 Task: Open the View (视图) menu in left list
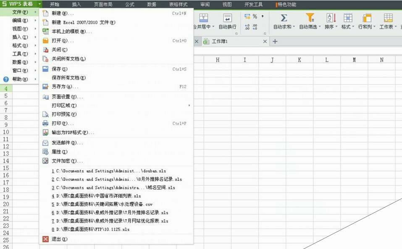(19, 29)
